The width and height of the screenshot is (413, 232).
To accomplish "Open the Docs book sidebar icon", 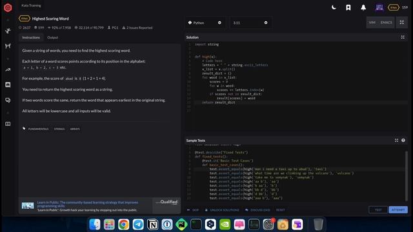I will (x=8, y=124).
